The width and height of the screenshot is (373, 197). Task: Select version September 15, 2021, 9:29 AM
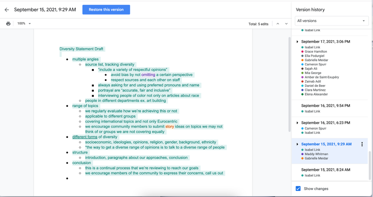(x=326, y=144)
